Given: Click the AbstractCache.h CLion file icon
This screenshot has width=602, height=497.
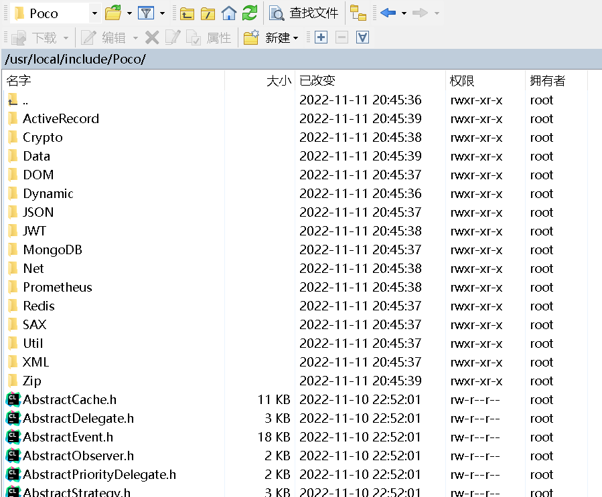Looking at the screenshot, I should 13,399.
